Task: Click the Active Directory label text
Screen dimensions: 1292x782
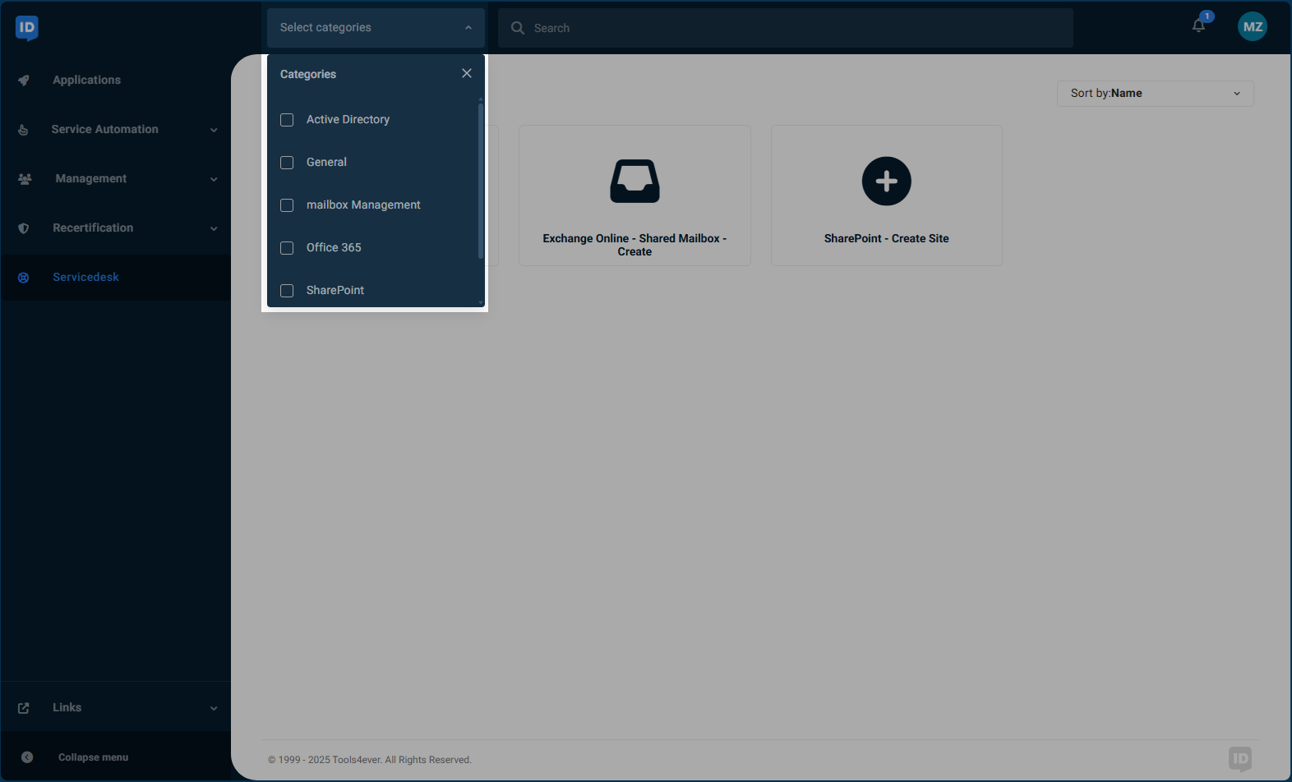Action: pyautogui.click(x=348, y=119)
